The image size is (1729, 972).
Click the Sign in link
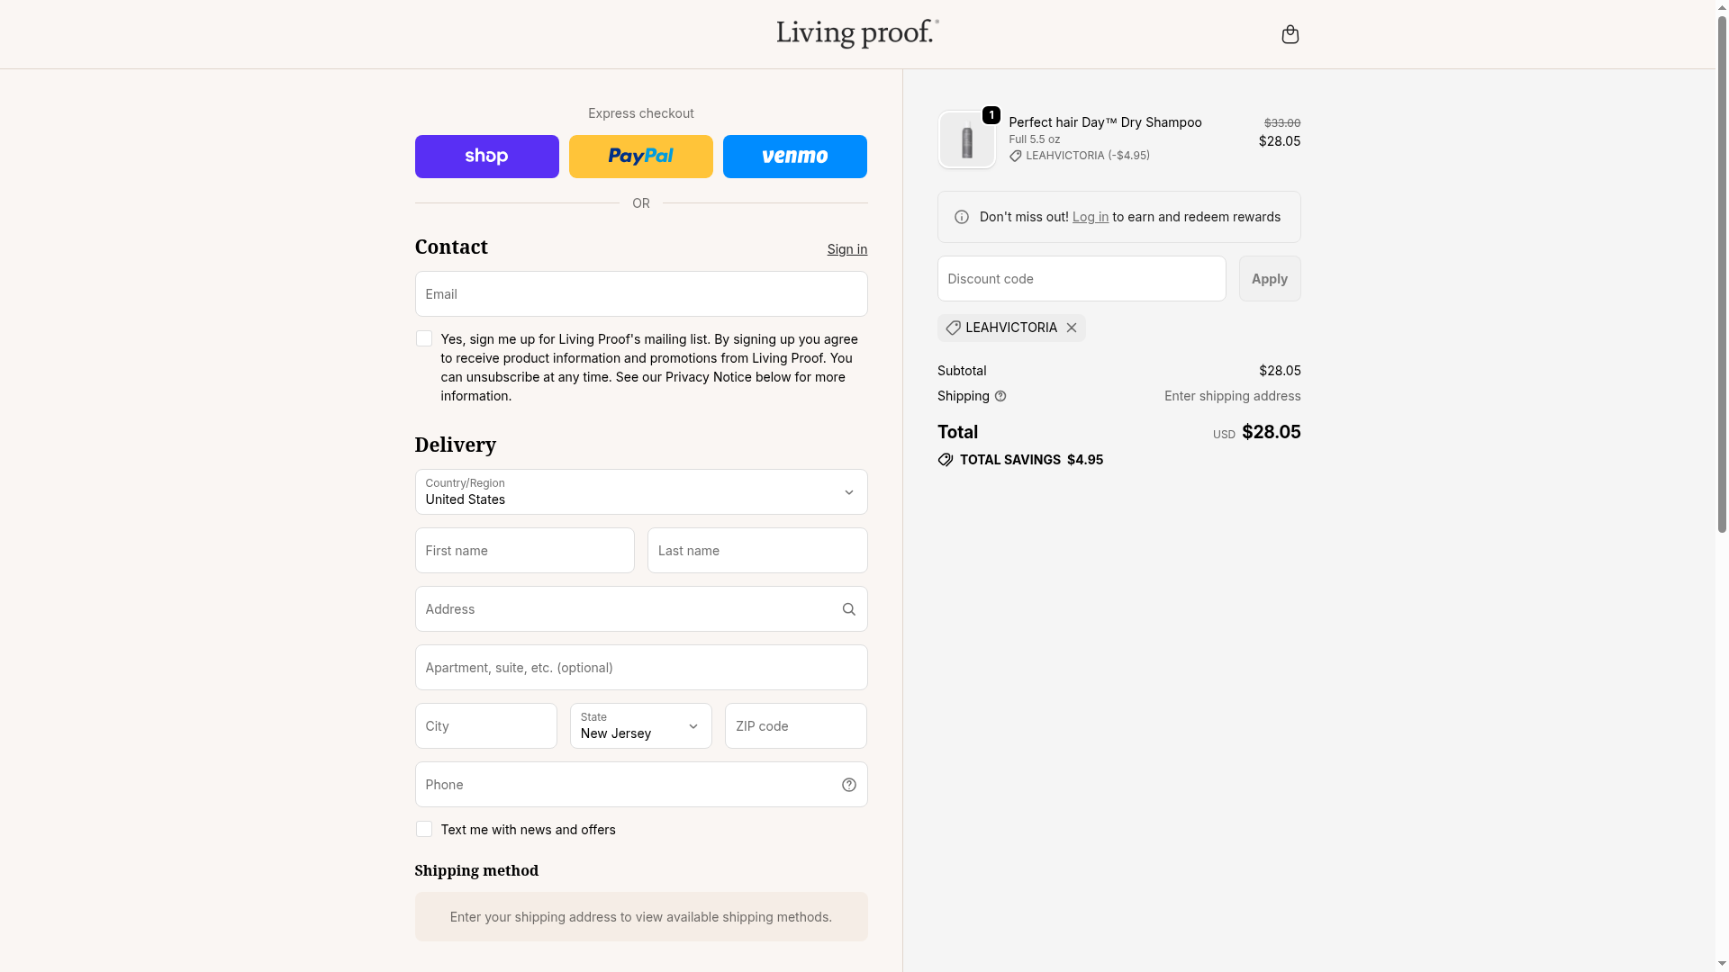846,249
